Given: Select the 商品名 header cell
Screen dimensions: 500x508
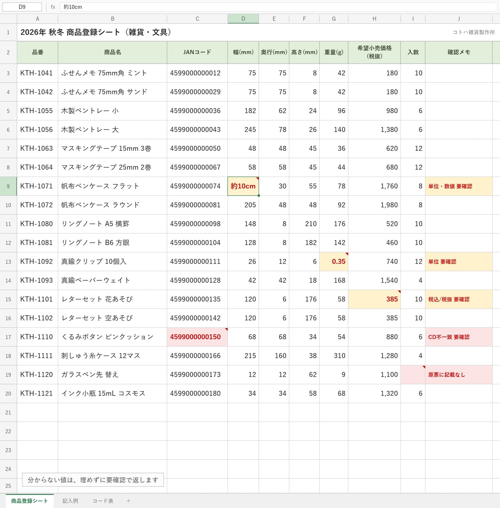Looking at the screenshot, I should (x=112, y=52).
